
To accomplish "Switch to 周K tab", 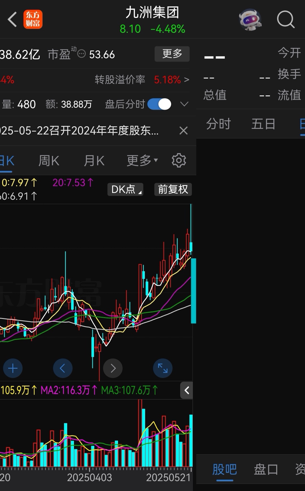I will click(x=49, y=161).
